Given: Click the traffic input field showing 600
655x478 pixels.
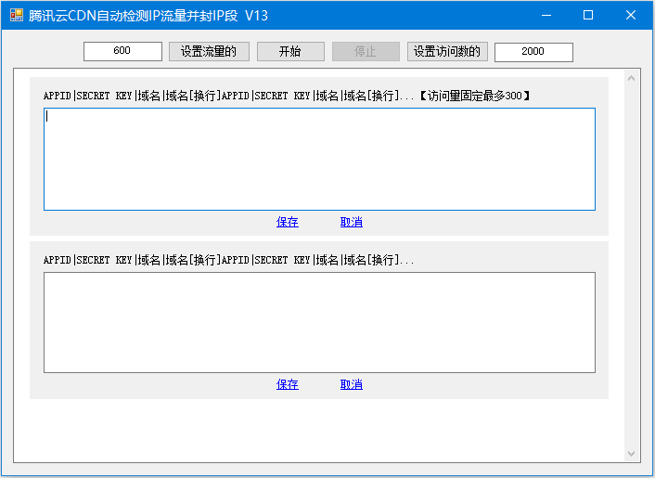Looking at the screenshot, I should tap(122, 52).
